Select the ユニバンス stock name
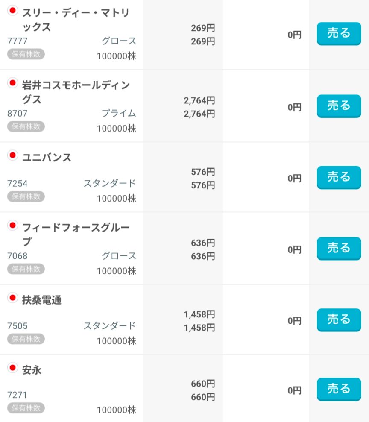Image resolution: width=369 pixels, height=422 pixels. click(47, 158)
